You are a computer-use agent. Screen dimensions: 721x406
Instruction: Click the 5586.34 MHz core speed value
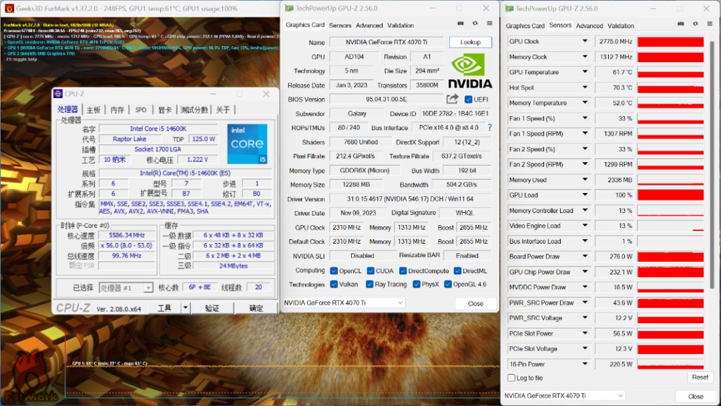coord(127,235)
